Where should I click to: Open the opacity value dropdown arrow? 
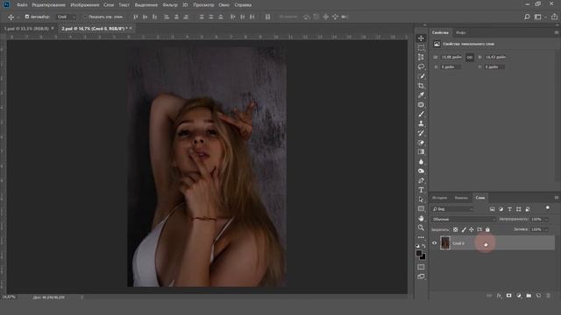coord(546,220)
